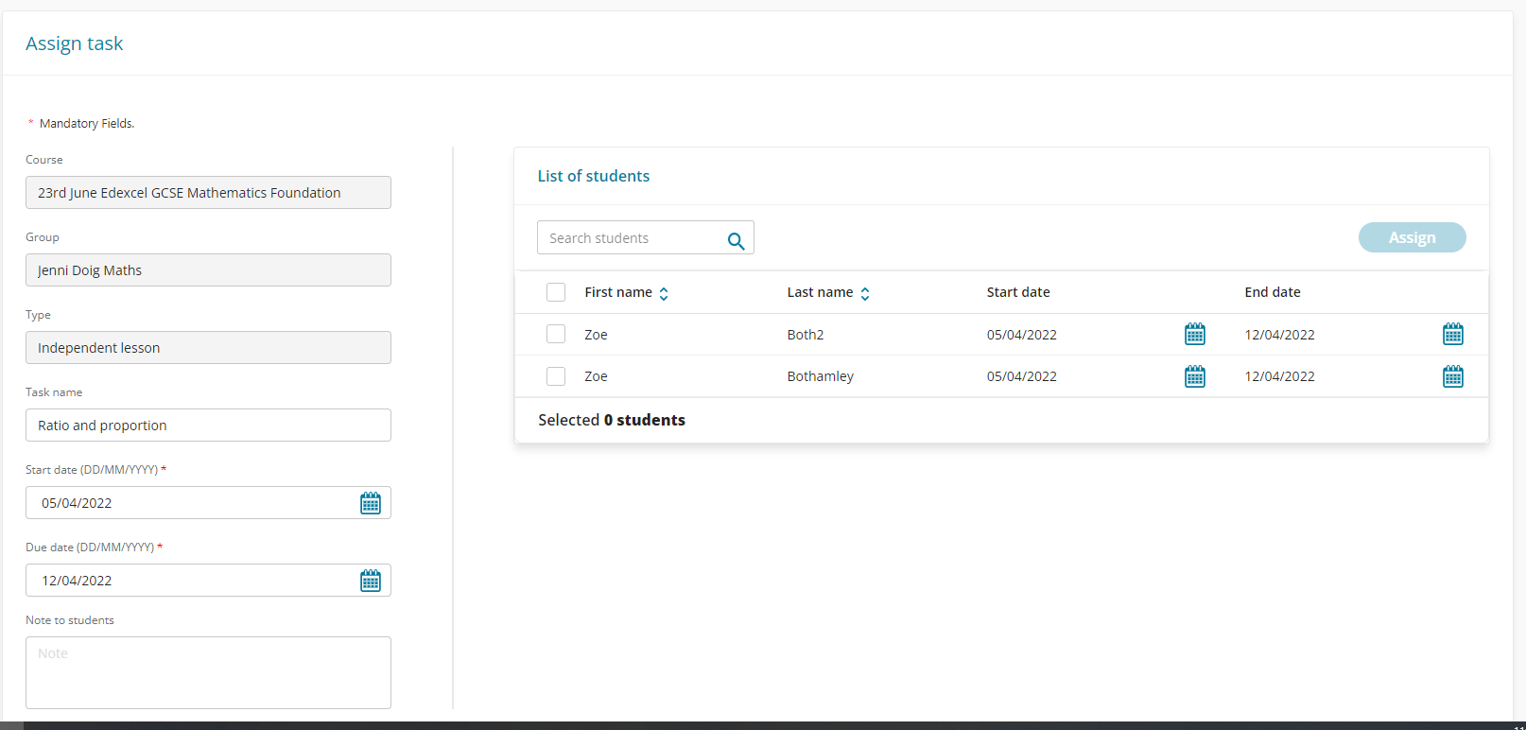
Task: Tick the select-all students checkbox
Action: coord(556,292)
